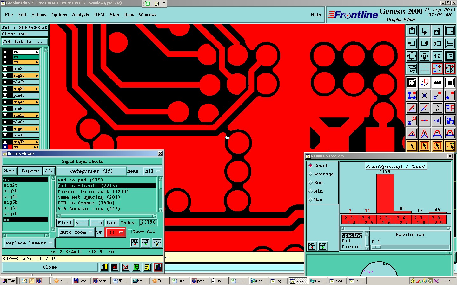
Task: Click the First result button
Action: 65,223
